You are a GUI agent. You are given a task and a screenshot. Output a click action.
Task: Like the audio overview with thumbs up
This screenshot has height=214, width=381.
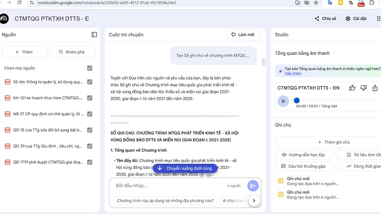click(x=352, y=88)
